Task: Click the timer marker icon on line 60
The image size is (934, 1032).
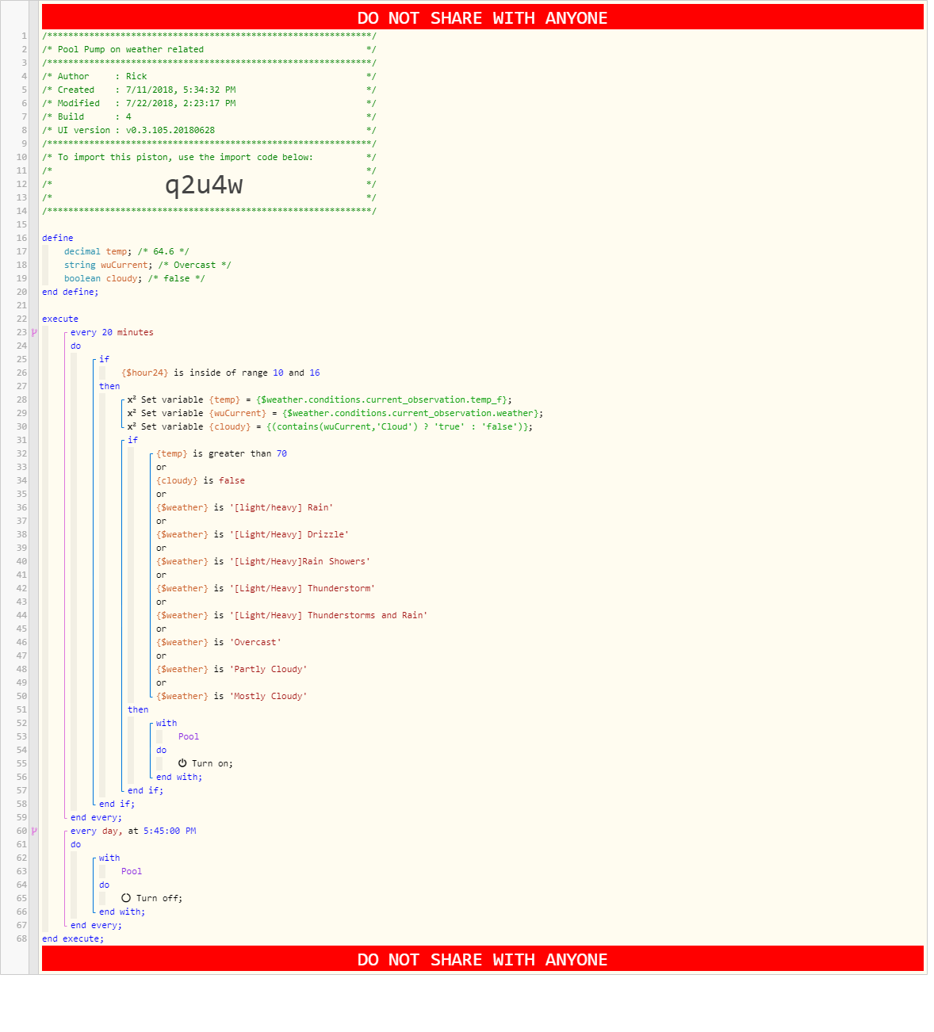Action: pos(34,831)
